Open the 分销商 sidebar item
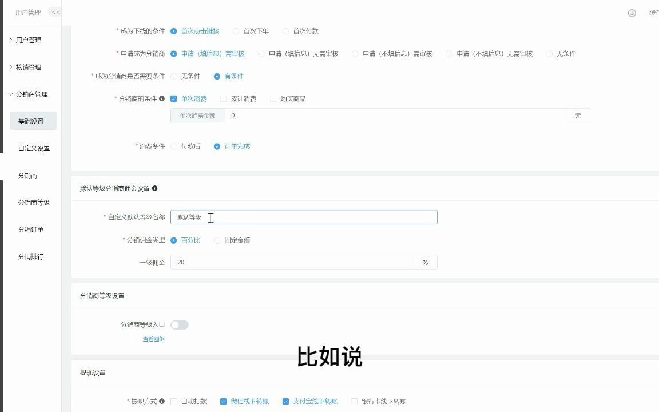This screenshot has height=412, width=659. point(27,175)
